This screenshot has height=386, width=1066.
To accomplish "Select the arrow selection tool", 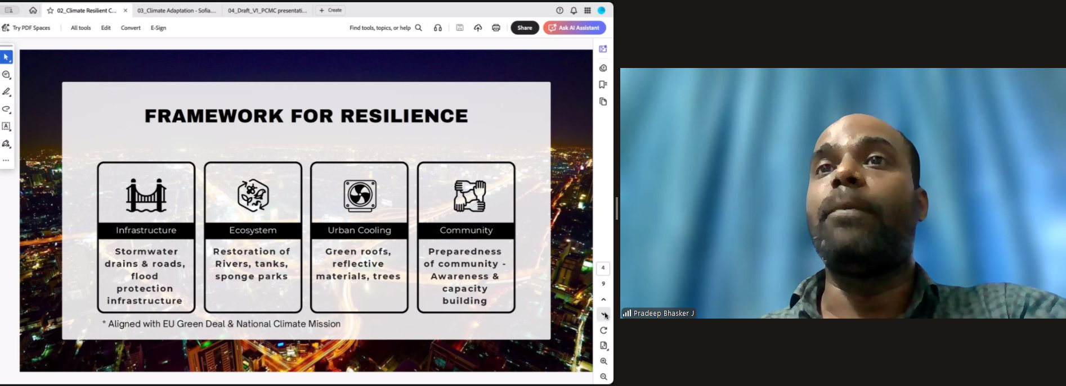I will tap(6, 57).
